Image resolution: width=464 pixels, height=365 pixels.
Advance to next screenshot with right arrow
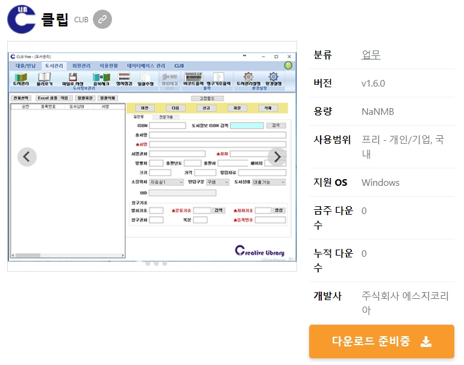pyautogui.click(x=277, y=157)
